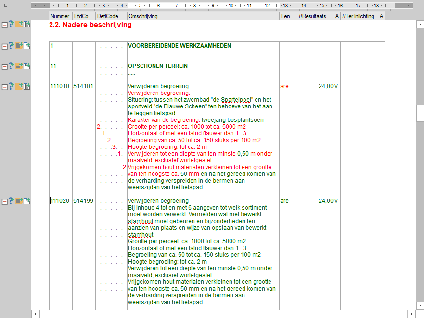This screenshot has height=318, width=424.
Task: Click blue question-plus icon for VOORBEREIDENDE WERKZAAMHEDEN row
Action: 12,46
